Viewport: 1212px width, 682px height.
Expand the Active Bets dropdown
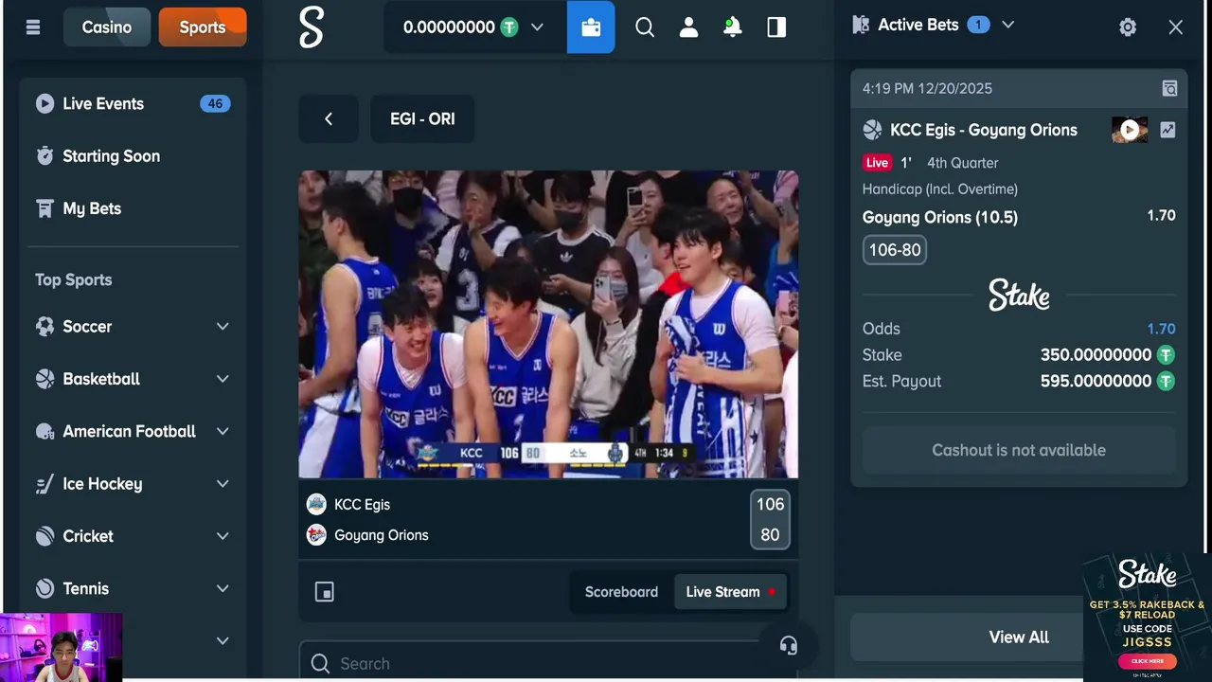tap(1007, 26)
